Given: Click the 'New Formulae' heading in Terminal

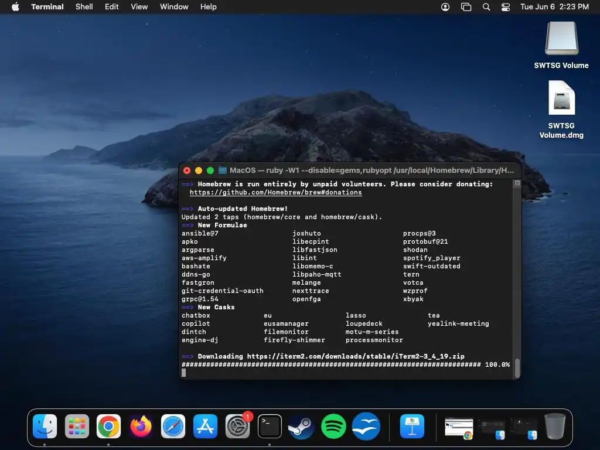Looking at the screenshot, I should (x=222, y=226).
